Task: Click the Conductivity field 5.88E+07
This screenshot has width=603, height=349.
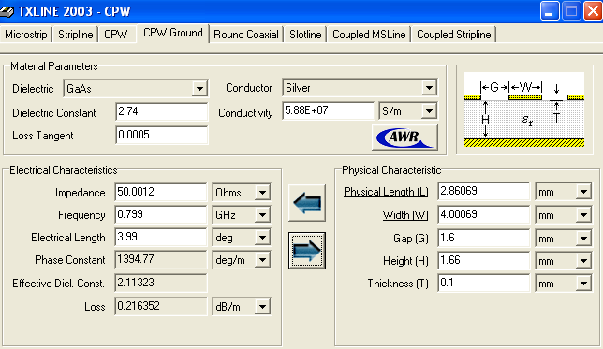Action: tap(328, 110)
